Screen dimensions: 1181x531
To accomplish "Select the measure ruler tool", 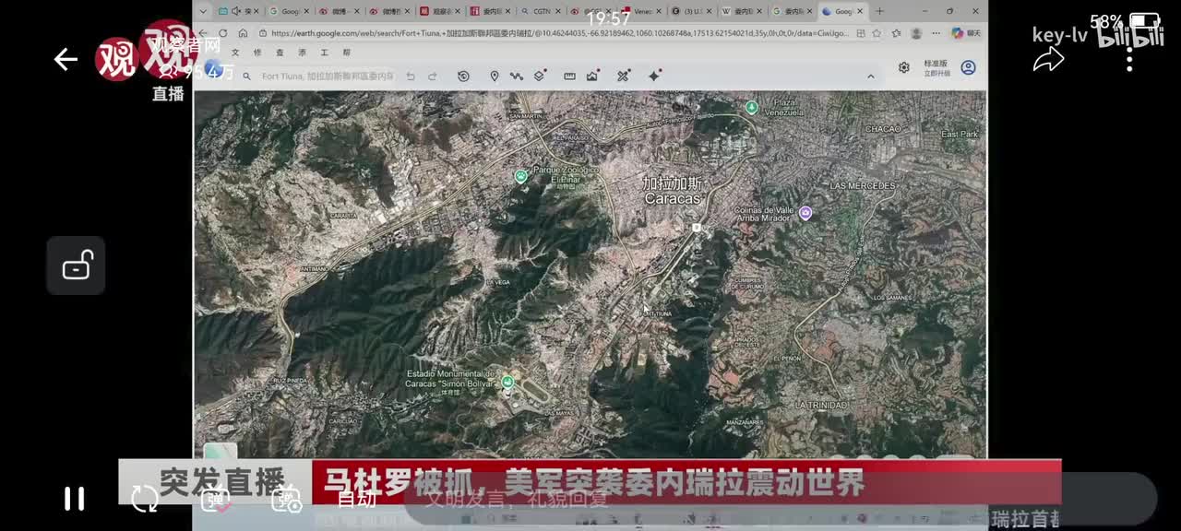I will tap(569, 76).
